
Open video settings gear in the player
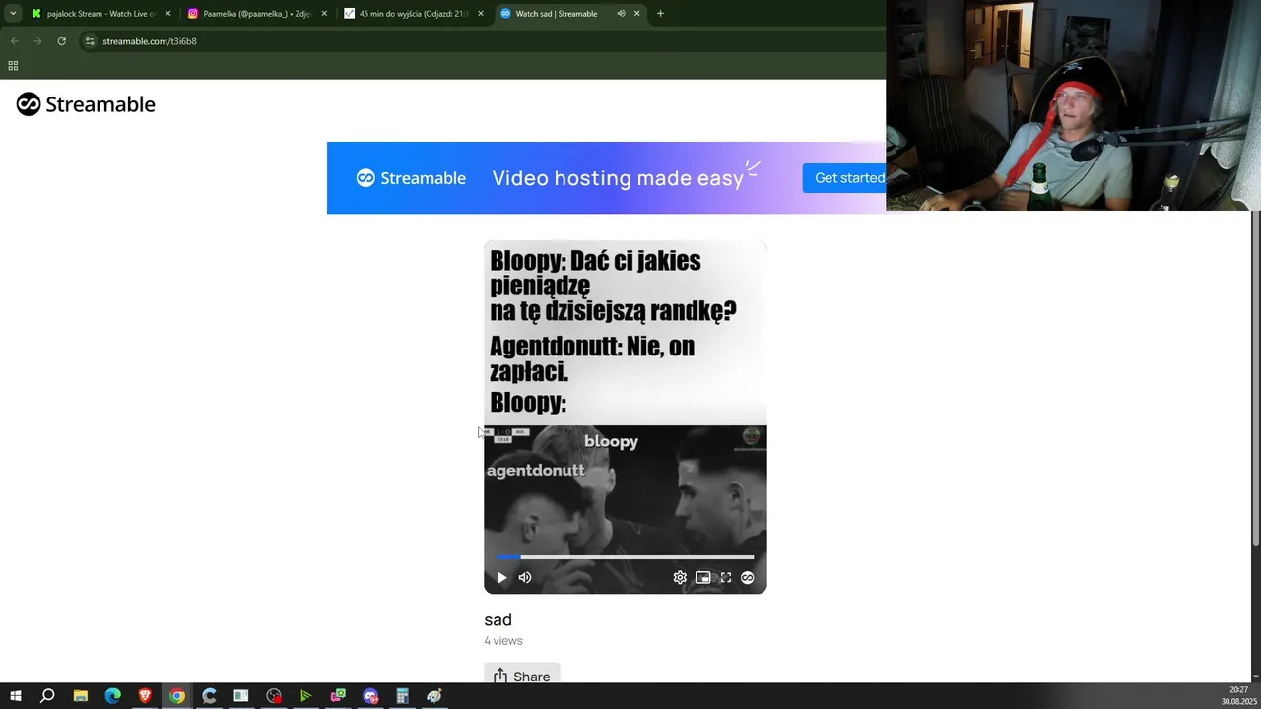coord(680,578)
